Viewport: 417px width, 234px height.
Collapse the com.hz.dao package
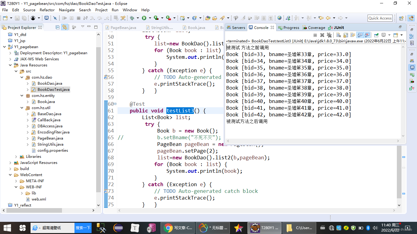[x=22, y=77]
